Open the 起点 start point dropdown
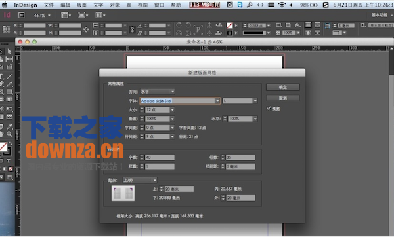The width and height of the screenshot is (394, 237). tap(140, 180)
